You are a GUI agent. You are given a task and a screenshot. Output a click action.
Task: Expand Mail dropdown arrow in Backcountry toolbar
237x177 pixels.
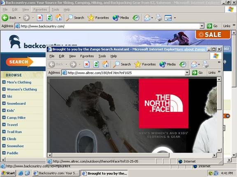[x=152, y=18]
